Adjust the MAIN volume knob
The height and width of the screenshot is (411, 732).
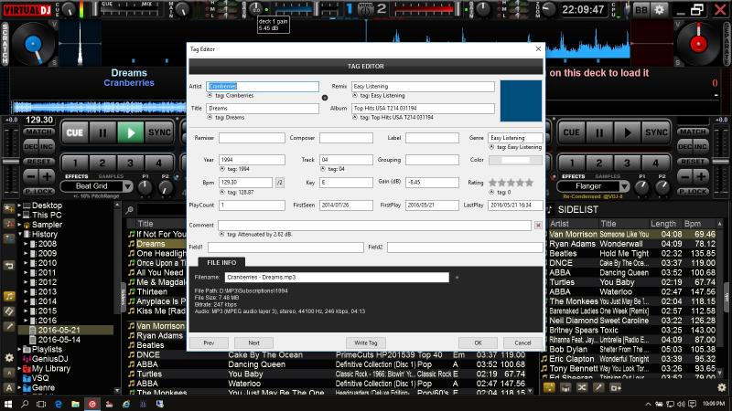click(183, 10)
